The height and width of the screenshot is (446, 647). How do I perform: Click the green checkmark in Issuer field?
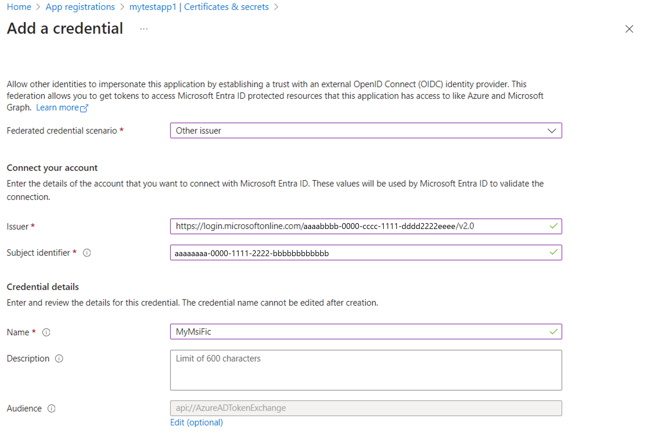click(x=553, y=226)
